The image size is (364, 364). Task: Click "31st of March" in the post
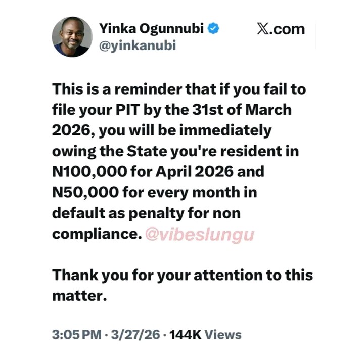tap(242, 110)
